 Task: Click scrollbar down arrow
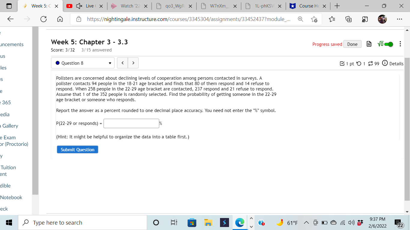tap(407, 212)
